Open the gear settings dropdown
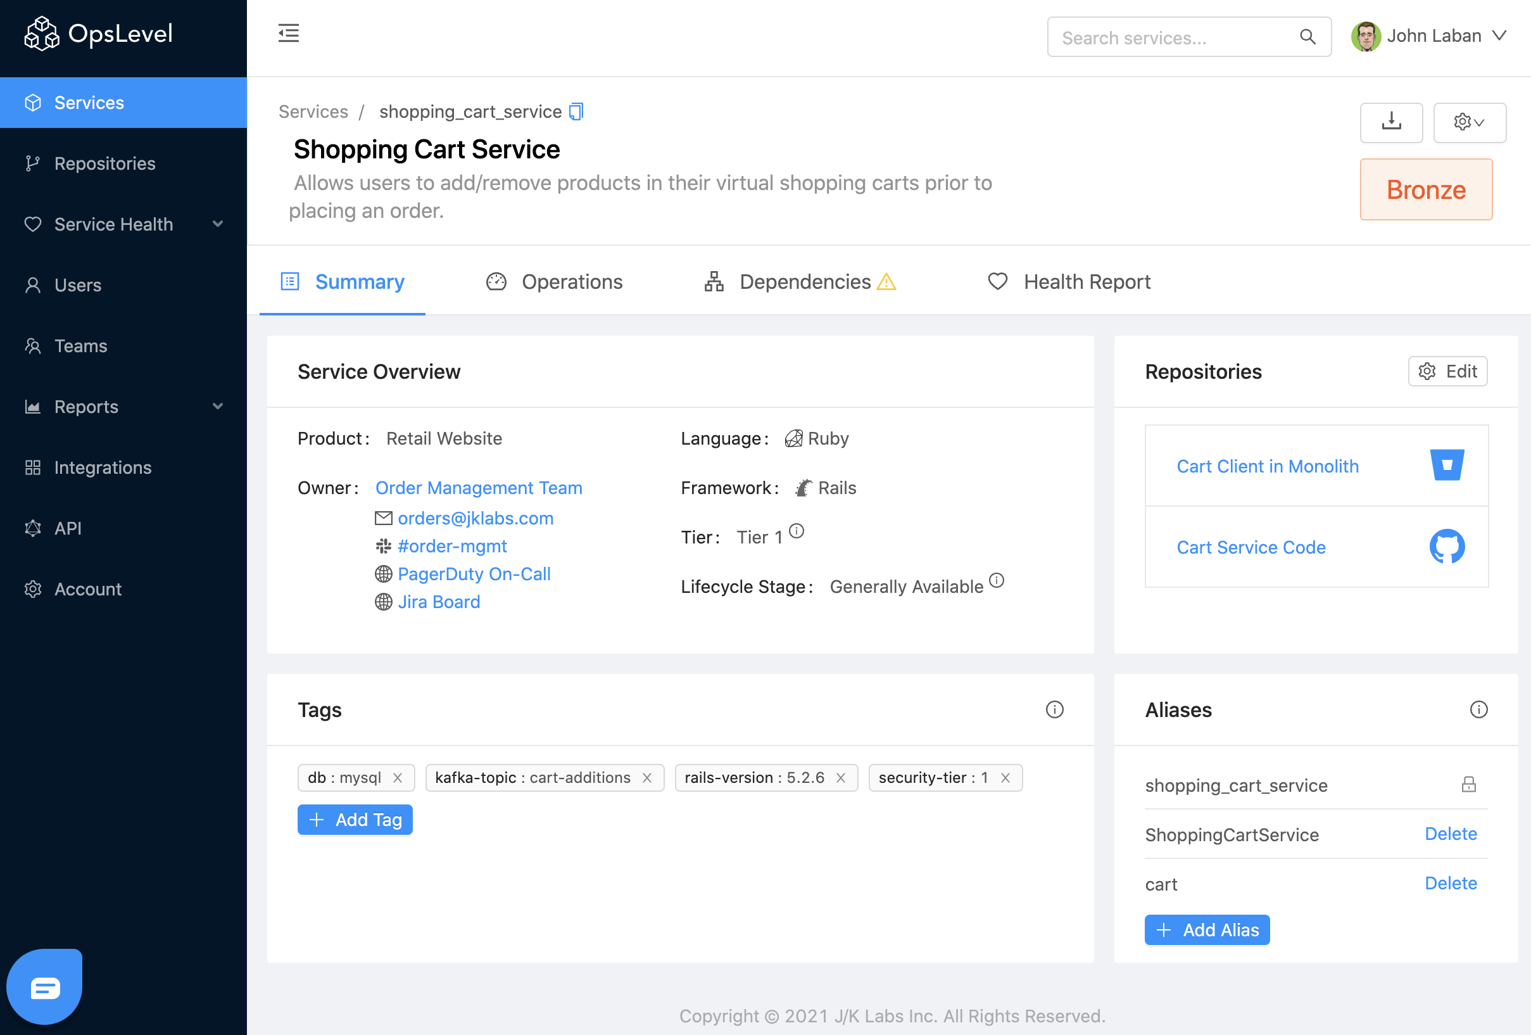1531x1035 pixels. click(x=1468, y=122)
